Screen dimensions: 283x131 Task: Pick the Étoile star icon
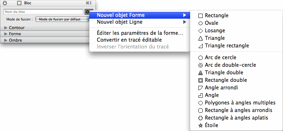pos(201,125)
